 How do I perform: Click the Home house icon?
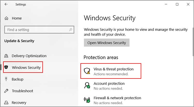tap(7, 18)
